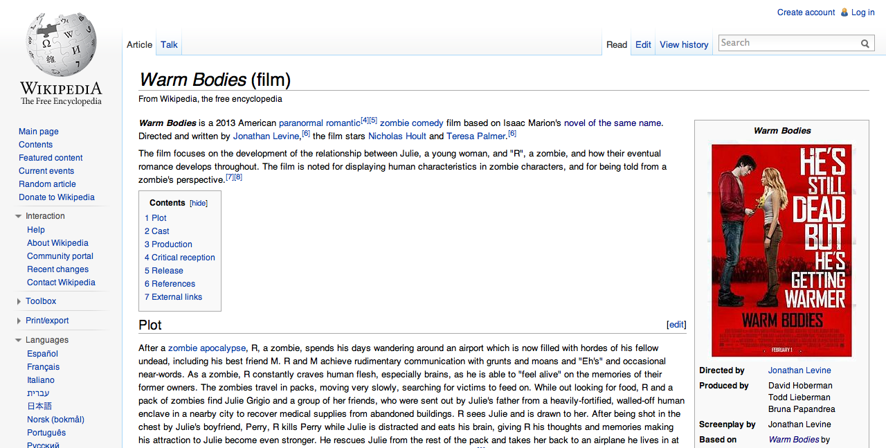Open the Nicholas Hoult link
886x448 pixels.
[397, 136]
